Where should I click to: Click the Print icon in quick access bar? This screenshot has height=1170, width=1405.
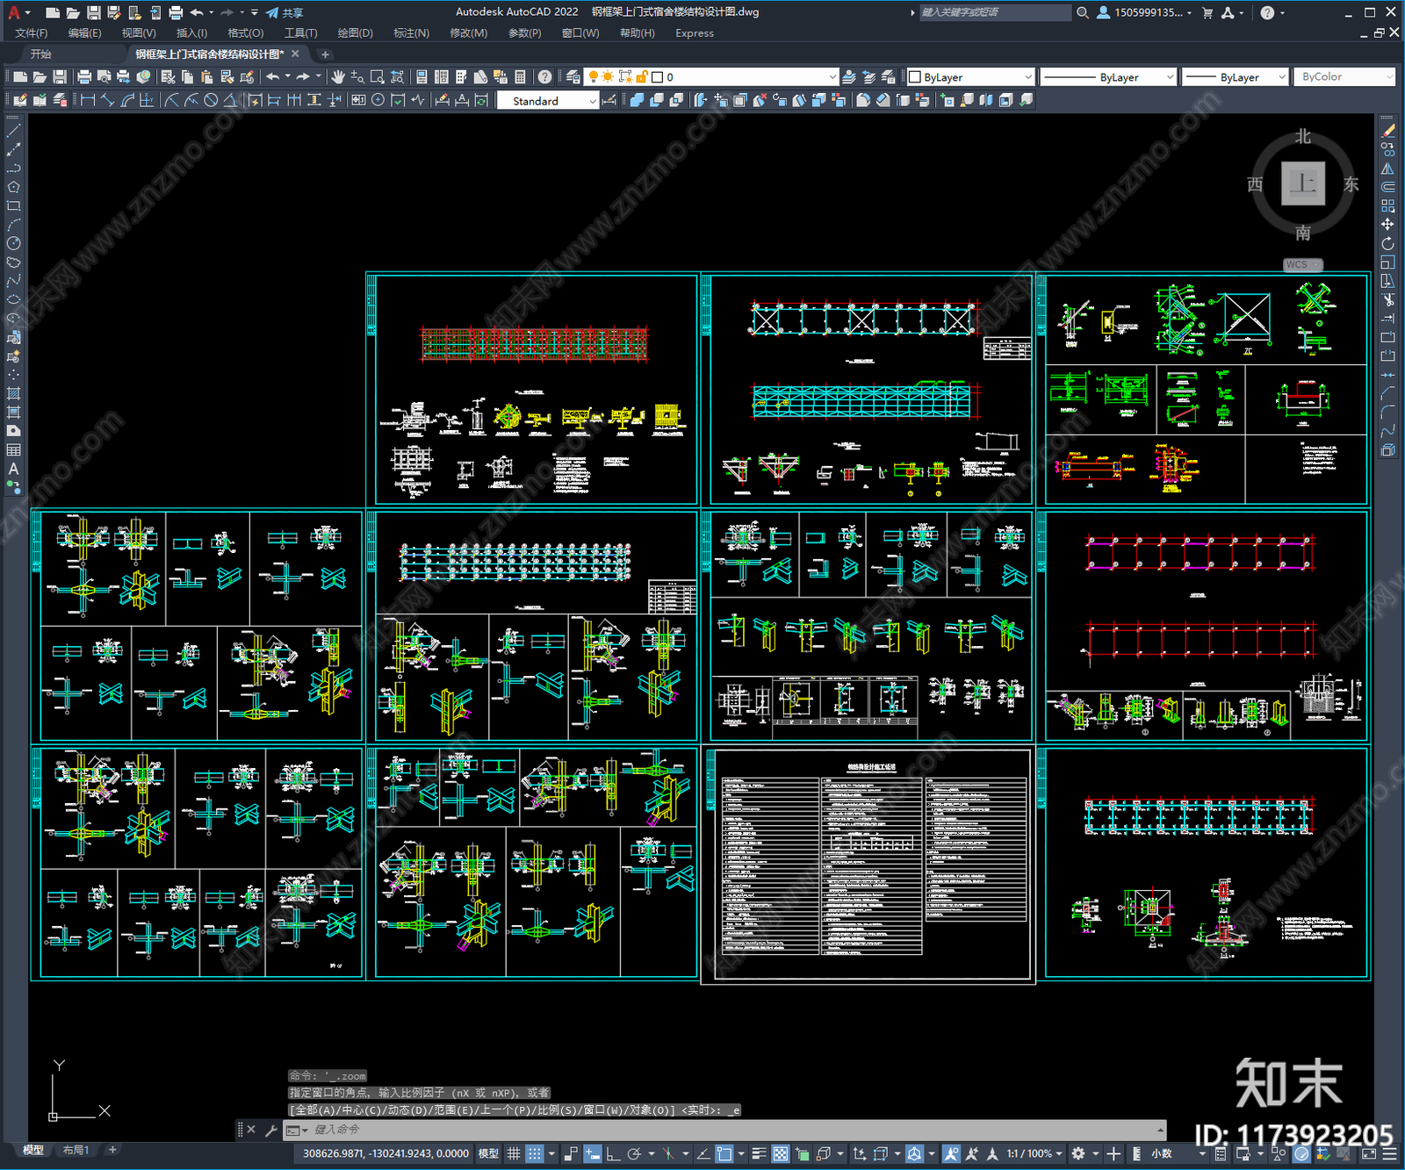(176, 12)
